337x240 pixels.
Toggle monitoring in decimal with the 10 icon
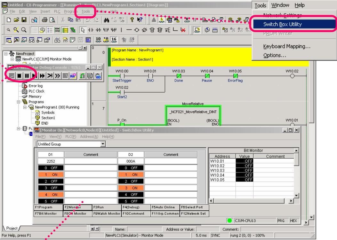[98, 40]
